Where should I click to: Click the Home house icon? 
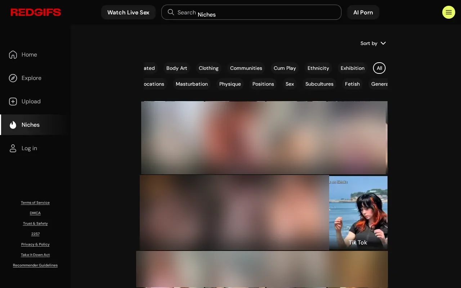pos(13,55)
